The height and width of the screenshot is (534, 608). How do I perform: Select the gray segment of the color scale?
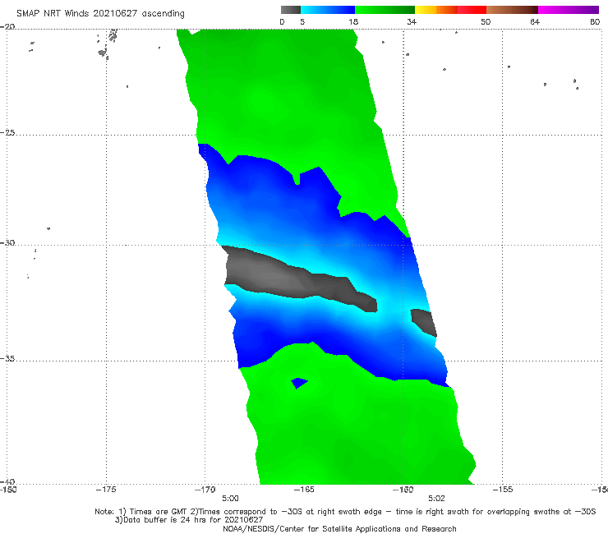(290, 10)
